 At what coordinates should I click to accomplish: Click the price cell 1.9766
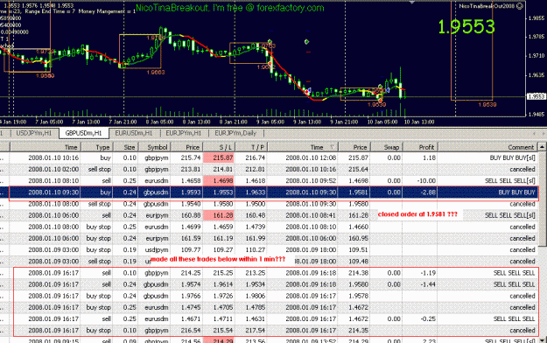191,296
